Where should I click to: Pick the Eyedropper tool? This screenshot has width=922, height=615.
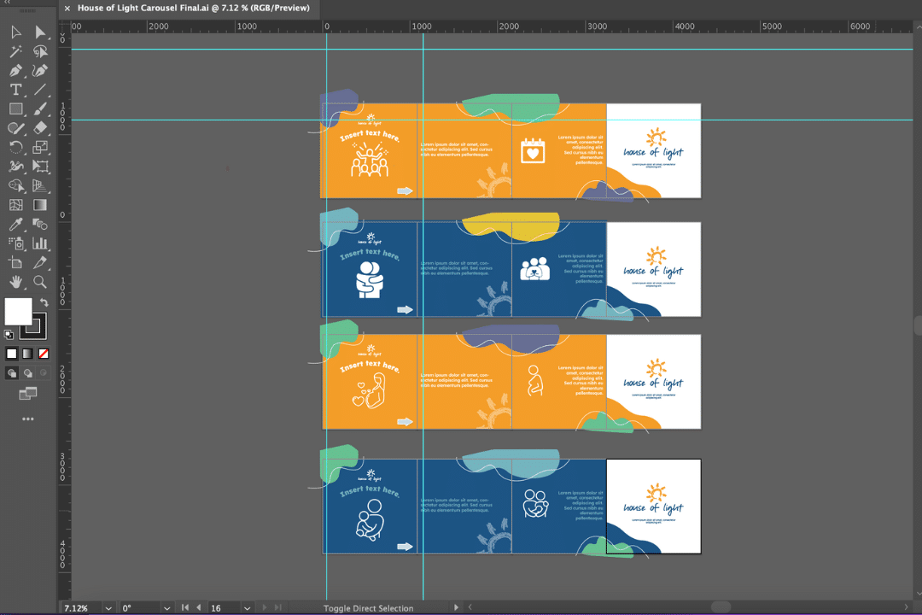[15, 225]
